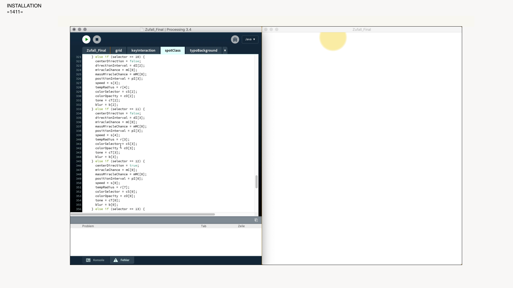Open the Java mode dropdown
Viewport: 513px width, 288px height.
tap(250, 39)
